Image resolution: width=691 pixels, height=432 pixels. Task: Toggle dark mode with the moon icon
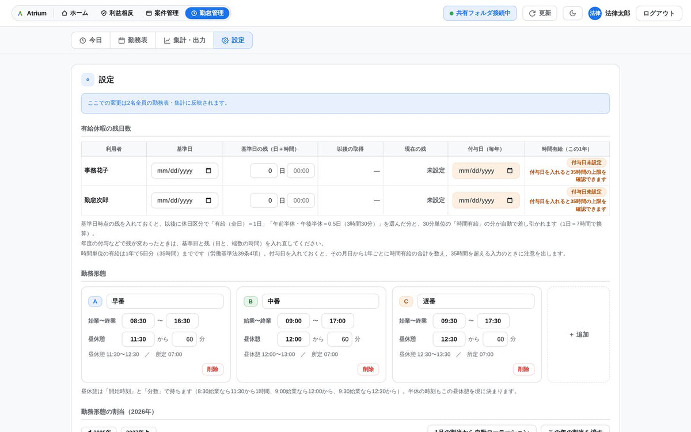[572, 13]
